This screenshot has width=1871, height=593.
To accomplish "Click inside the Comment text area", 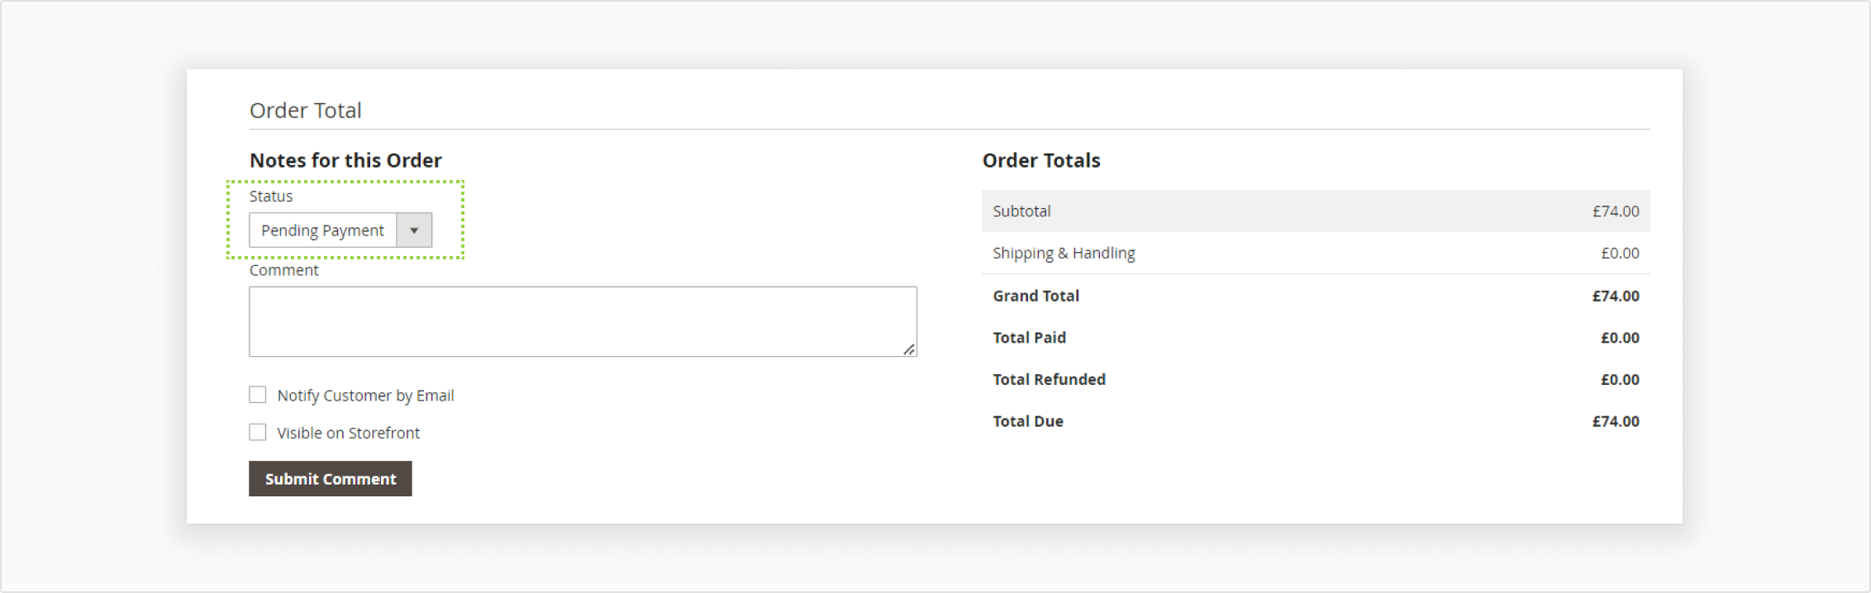I will pos(583,321).
